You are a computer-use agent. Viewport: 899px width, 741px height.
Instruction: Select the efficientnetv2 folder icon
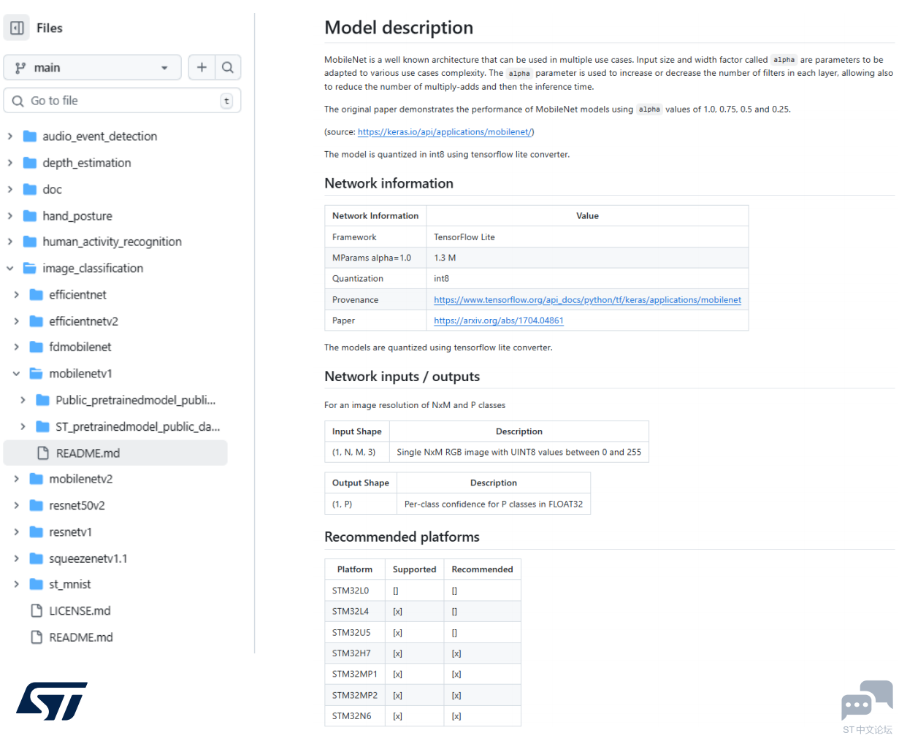tap(37, 321)
